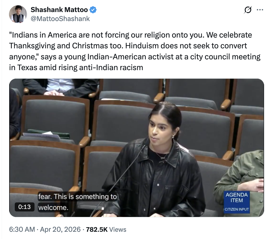Click the 0:13 video duration badge
The height and width of the screenshot is (239, 270).
tap(24, 207)
